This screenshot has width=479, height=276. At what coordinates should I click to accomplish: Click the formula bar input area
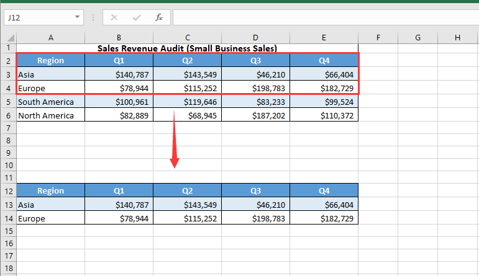(323, 17)
